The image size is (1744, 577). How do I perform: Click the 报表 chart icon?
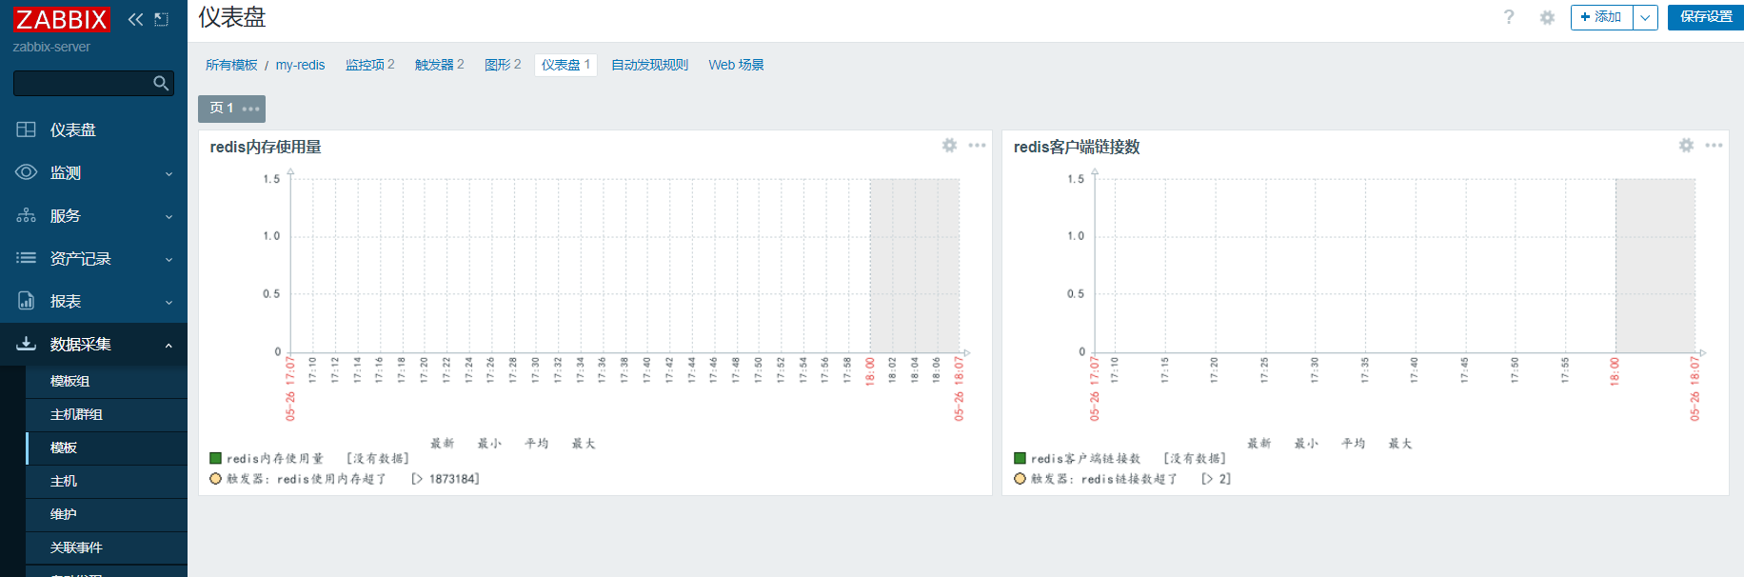tap(26, 301)
